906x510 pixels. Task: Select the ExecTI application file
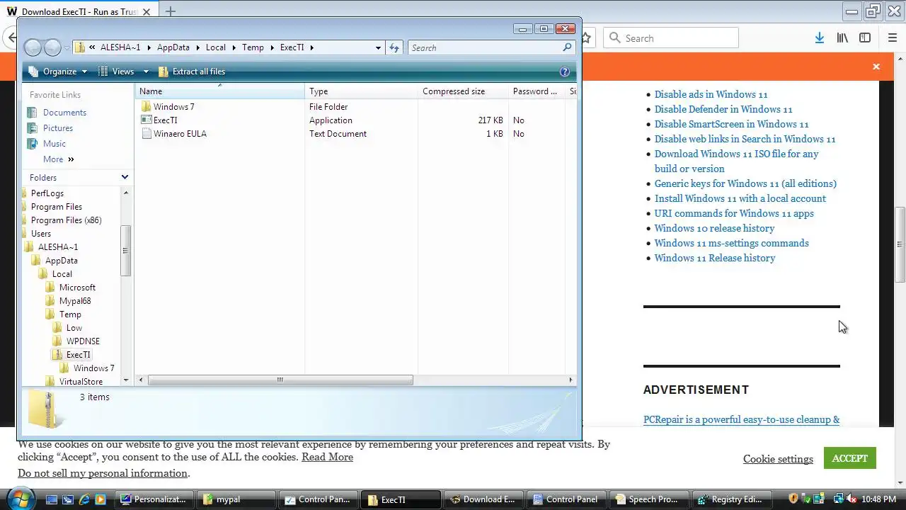pos(166,120)
